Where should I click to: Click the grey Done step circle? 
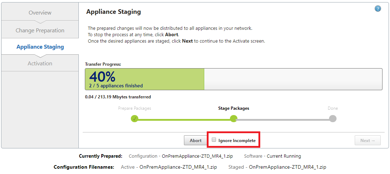[x=333, y=119]
